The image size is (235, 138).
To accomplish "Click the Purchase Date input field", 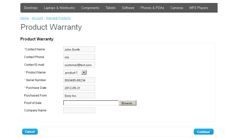I will 79,88.
